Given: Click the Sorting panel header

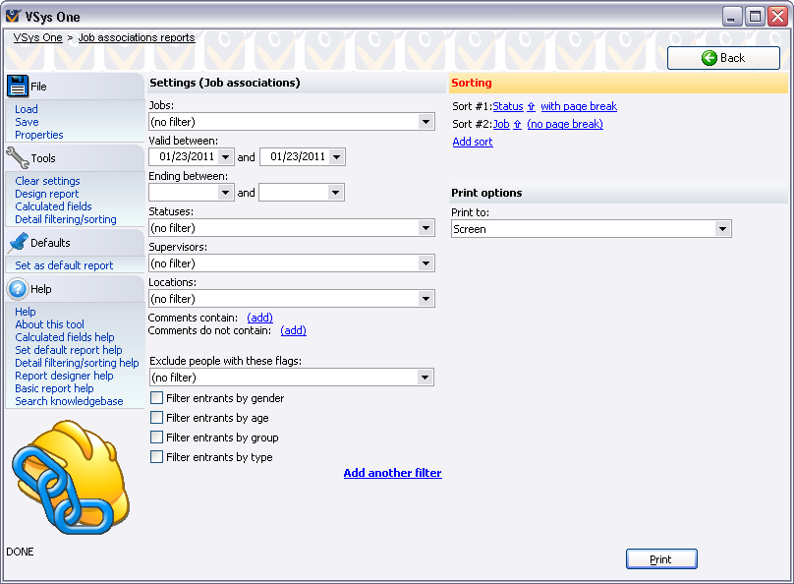Looking at the screenshot, I should pos(618,83).
